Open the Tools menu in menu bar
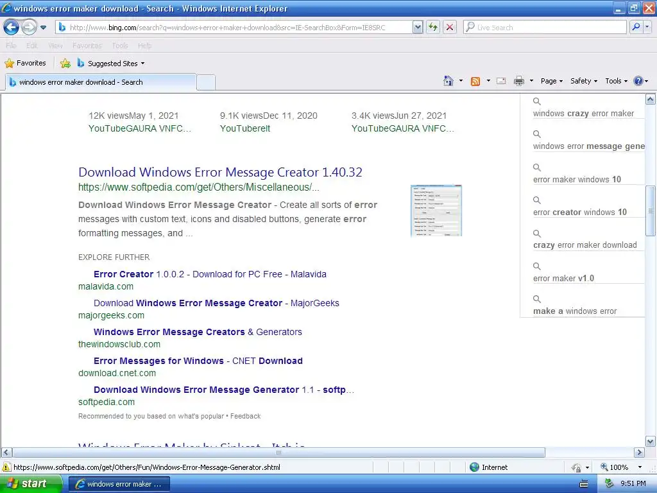The image size is (657, 493). pyautogui.click(x=120, y=46)
